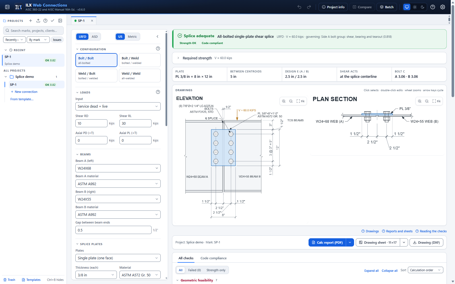This screenshot has width=455, height=284.
Task: Collapse the input panel with chevron
Action: pyautogui.click(x=158, y=37)
